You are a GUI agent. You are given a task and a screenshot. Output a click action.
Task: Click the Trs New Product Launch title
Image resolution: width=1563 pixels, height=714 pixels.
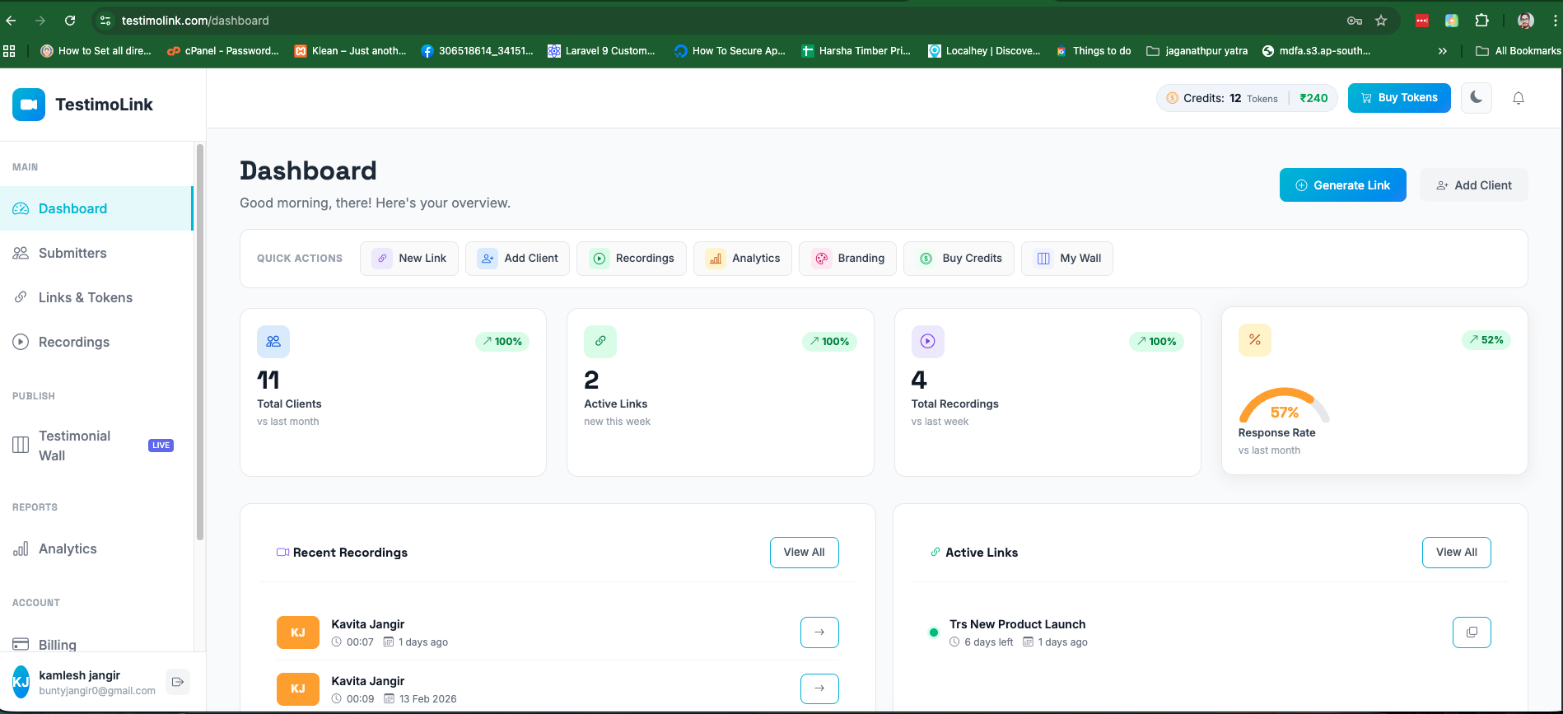[x=1017, y=624]
